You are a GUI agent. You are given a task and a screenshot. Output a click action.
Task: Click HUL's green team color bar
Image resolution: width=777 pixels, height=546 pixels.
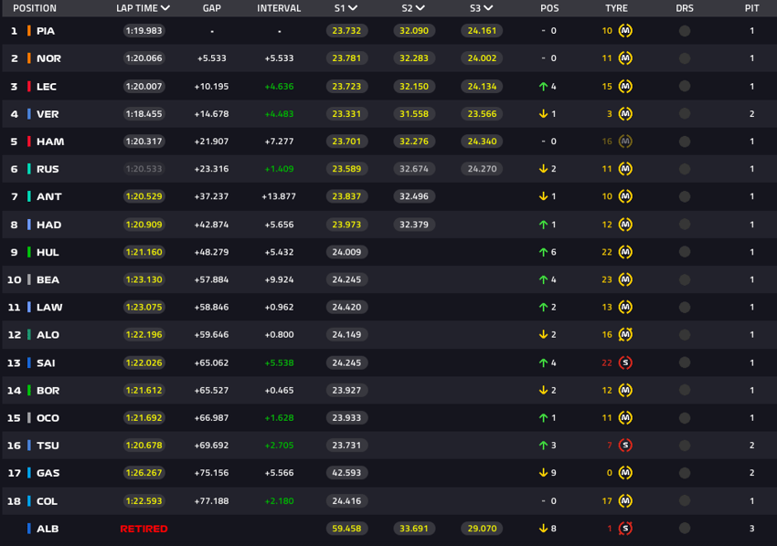tap(28, 252)
